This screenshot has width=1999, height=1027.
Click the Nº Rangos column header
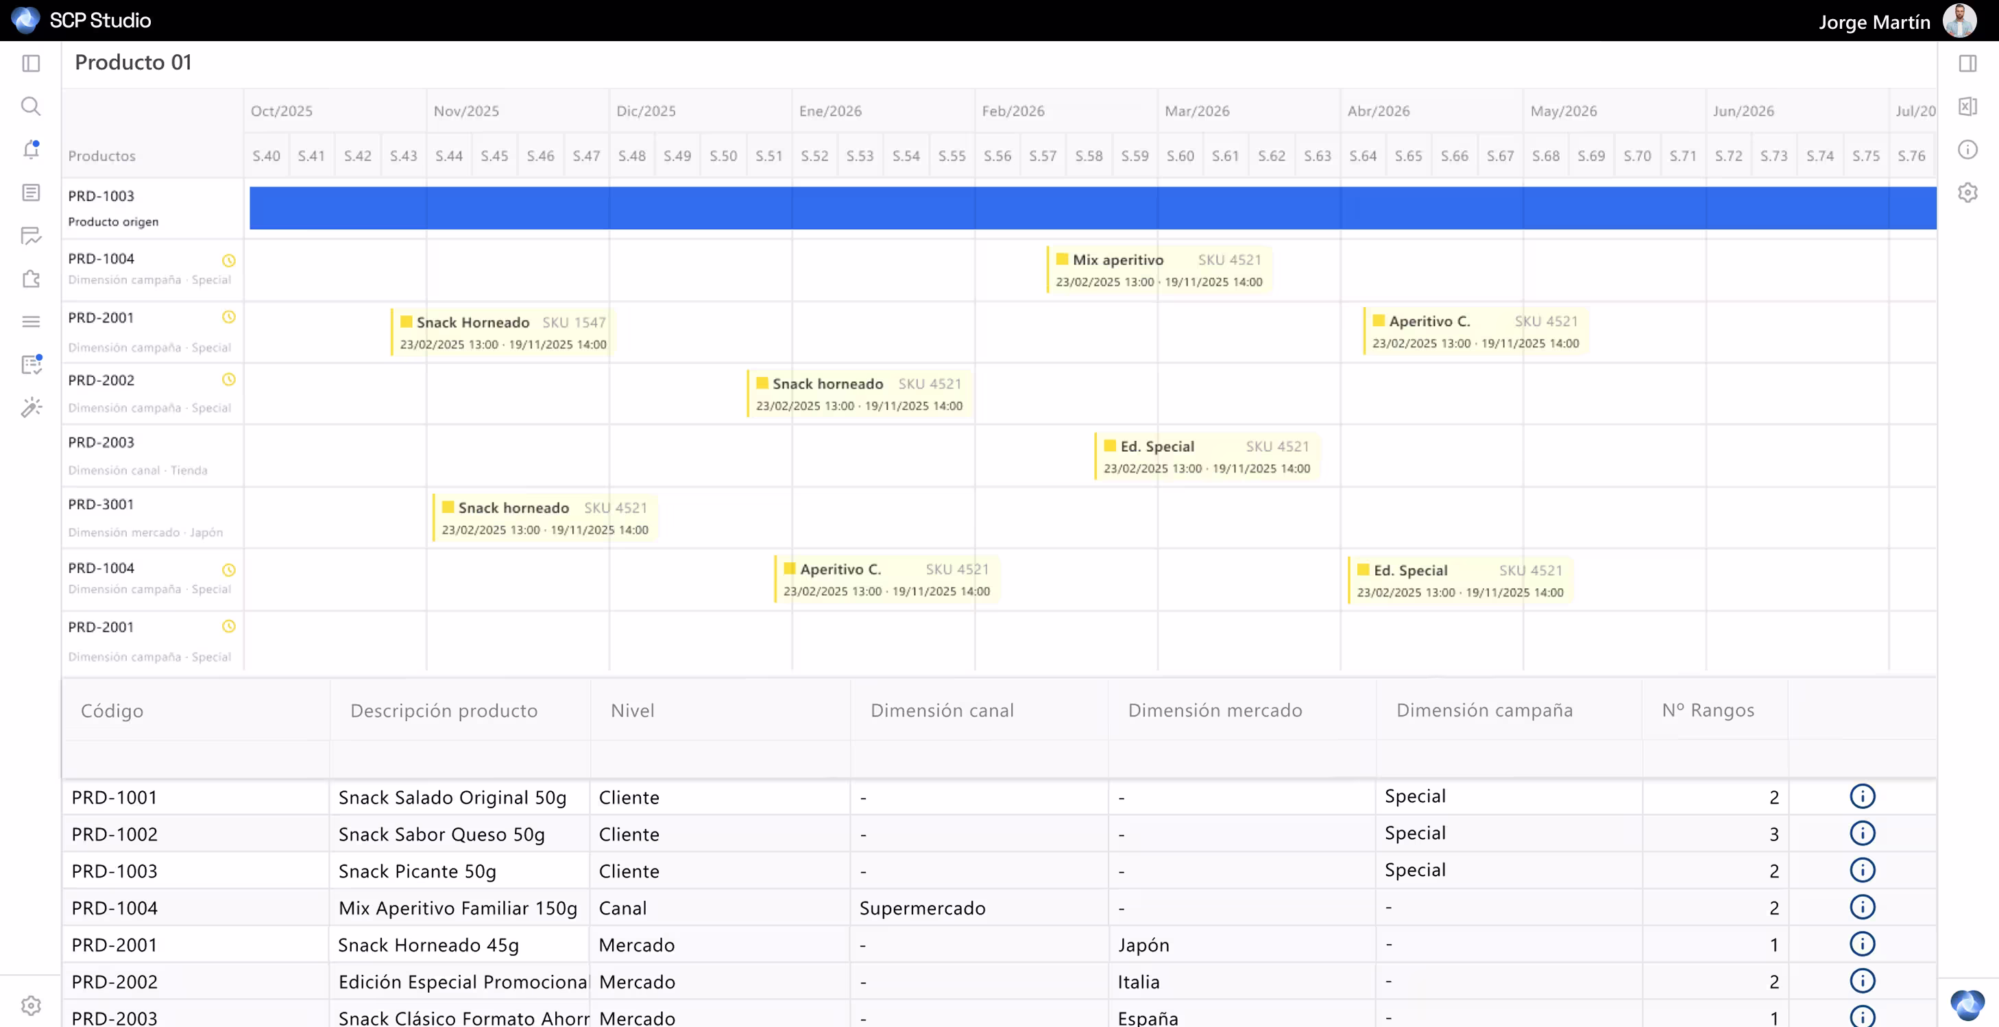point(1707,710)
